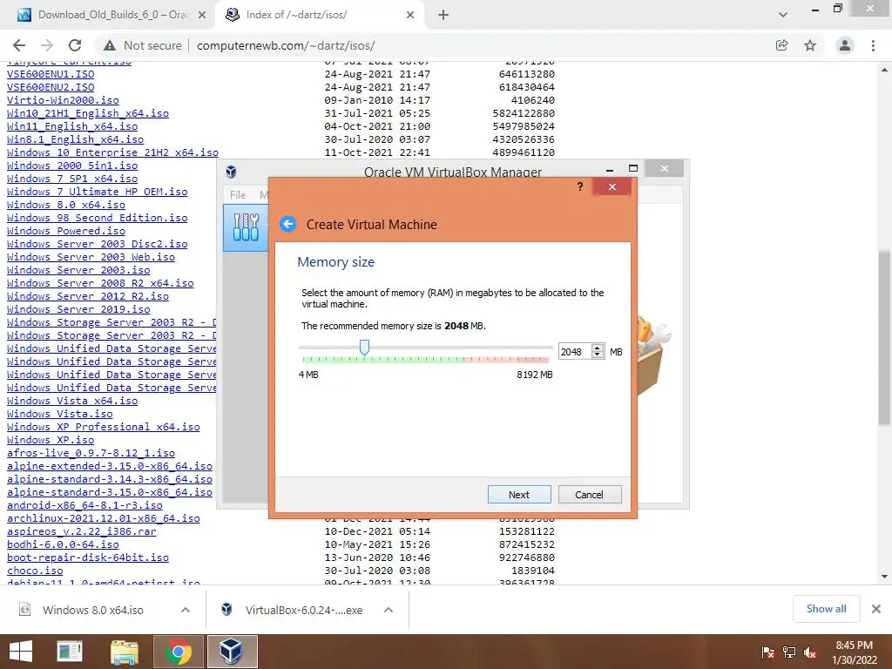The image size is (892, 669).
Task: Open Windows 7 SP1 x64.iso link
Action: [x=72, y=179]
